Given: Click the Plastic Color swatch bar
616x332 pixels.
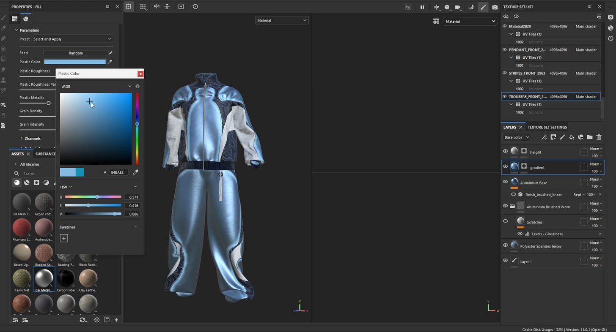Looking at the screenshot, I should tap(75, 62).
